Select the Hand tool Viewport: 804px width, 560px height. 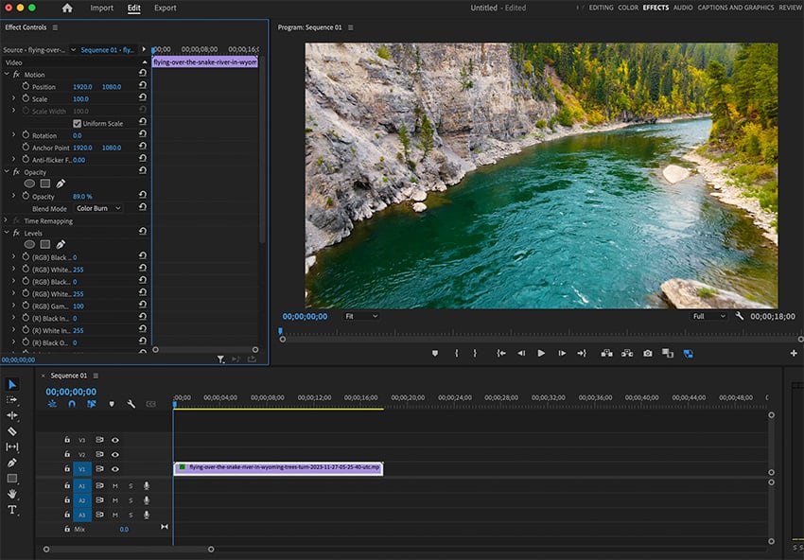(x=11, y=494)
